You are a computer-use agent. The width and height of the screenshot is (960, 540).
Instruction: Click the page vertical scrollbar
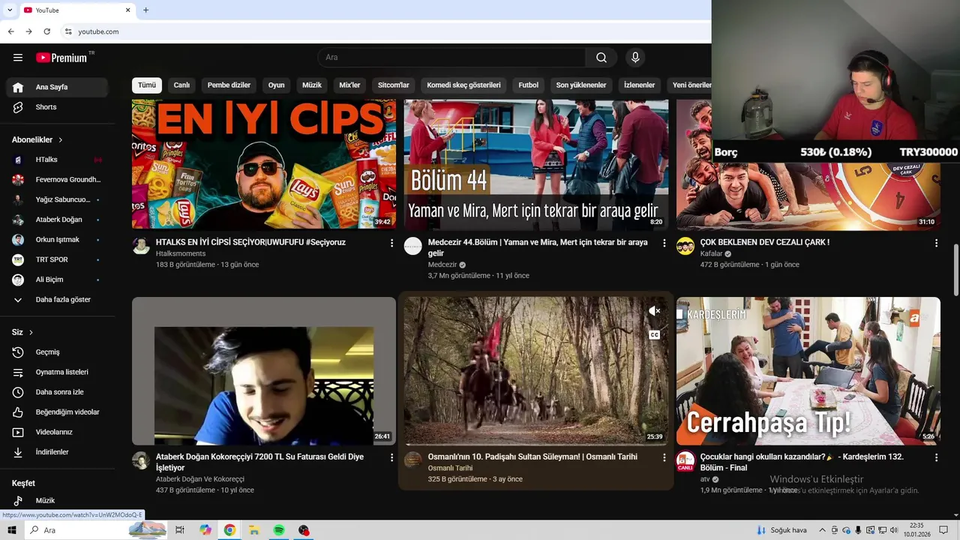(x=955, y=270)
